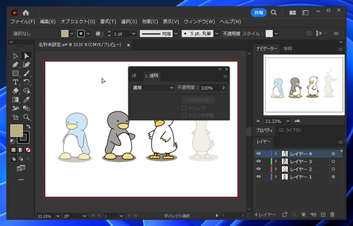
Task: Expand レイヤー 3 contents
Action: [x=276, y=161]
